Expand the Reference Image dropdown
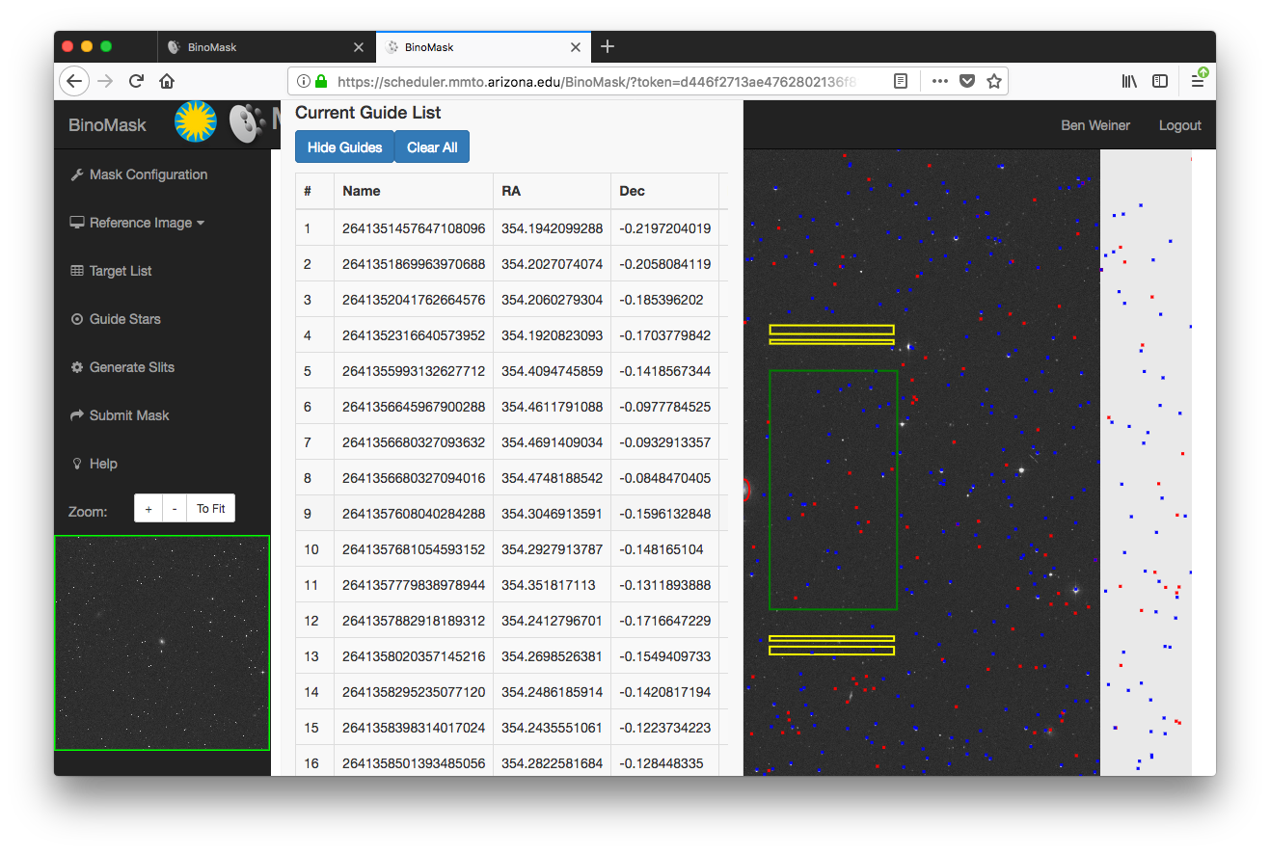Viewport: 1270px width, 853px height. [x=138, y=223]
